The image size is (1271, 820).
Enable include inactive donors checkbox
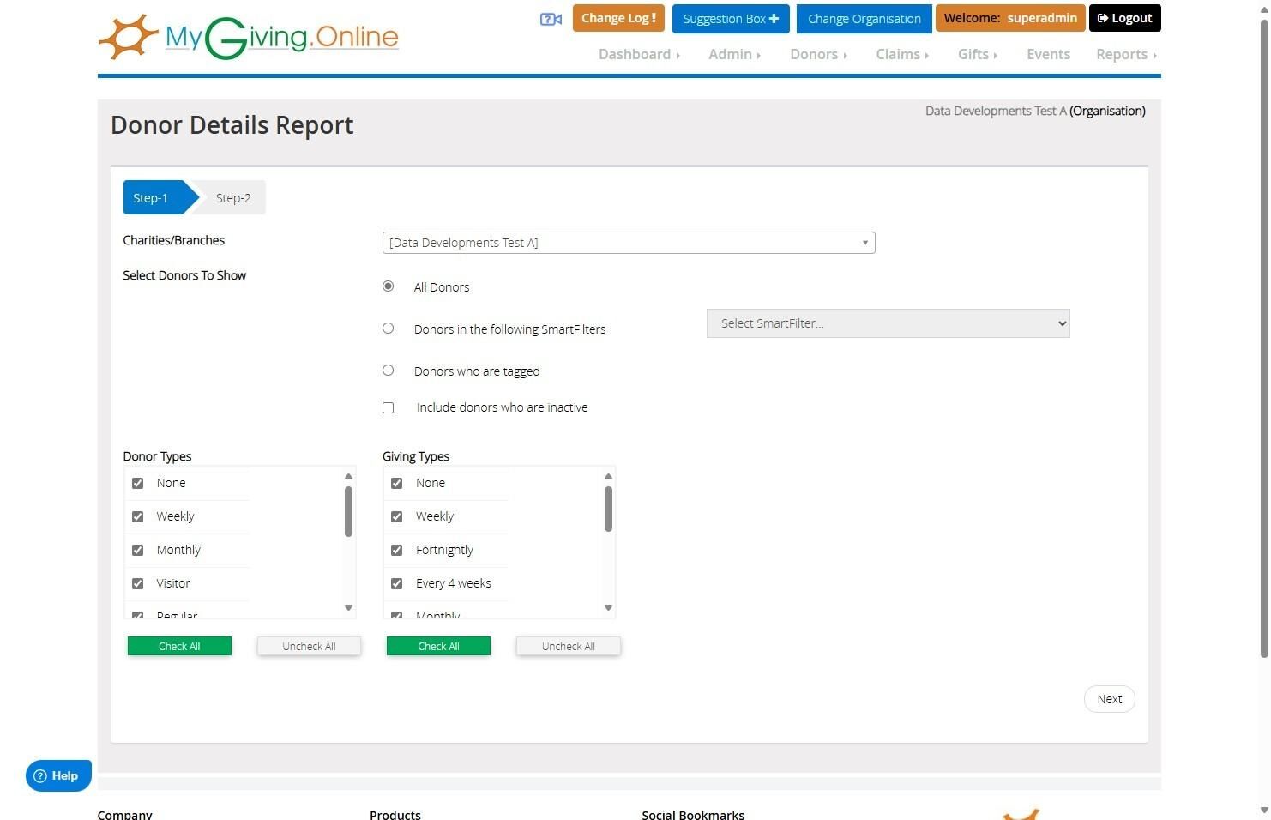click(x=389, y=407)
